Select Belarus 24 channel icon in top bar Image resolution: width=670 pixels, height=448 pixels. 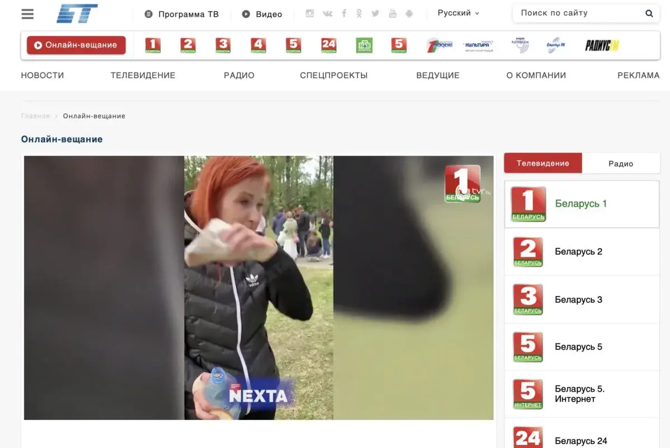[329, 45]
